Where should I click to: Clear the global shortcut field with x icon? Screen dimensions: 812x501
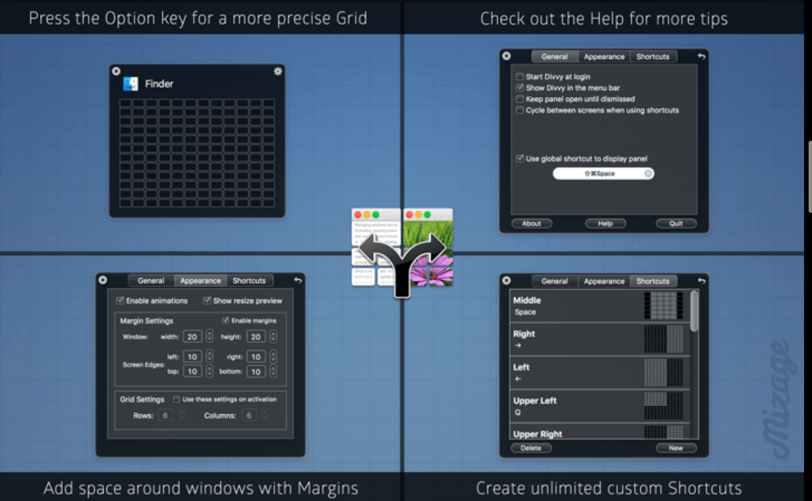click(x=648, y=173)
